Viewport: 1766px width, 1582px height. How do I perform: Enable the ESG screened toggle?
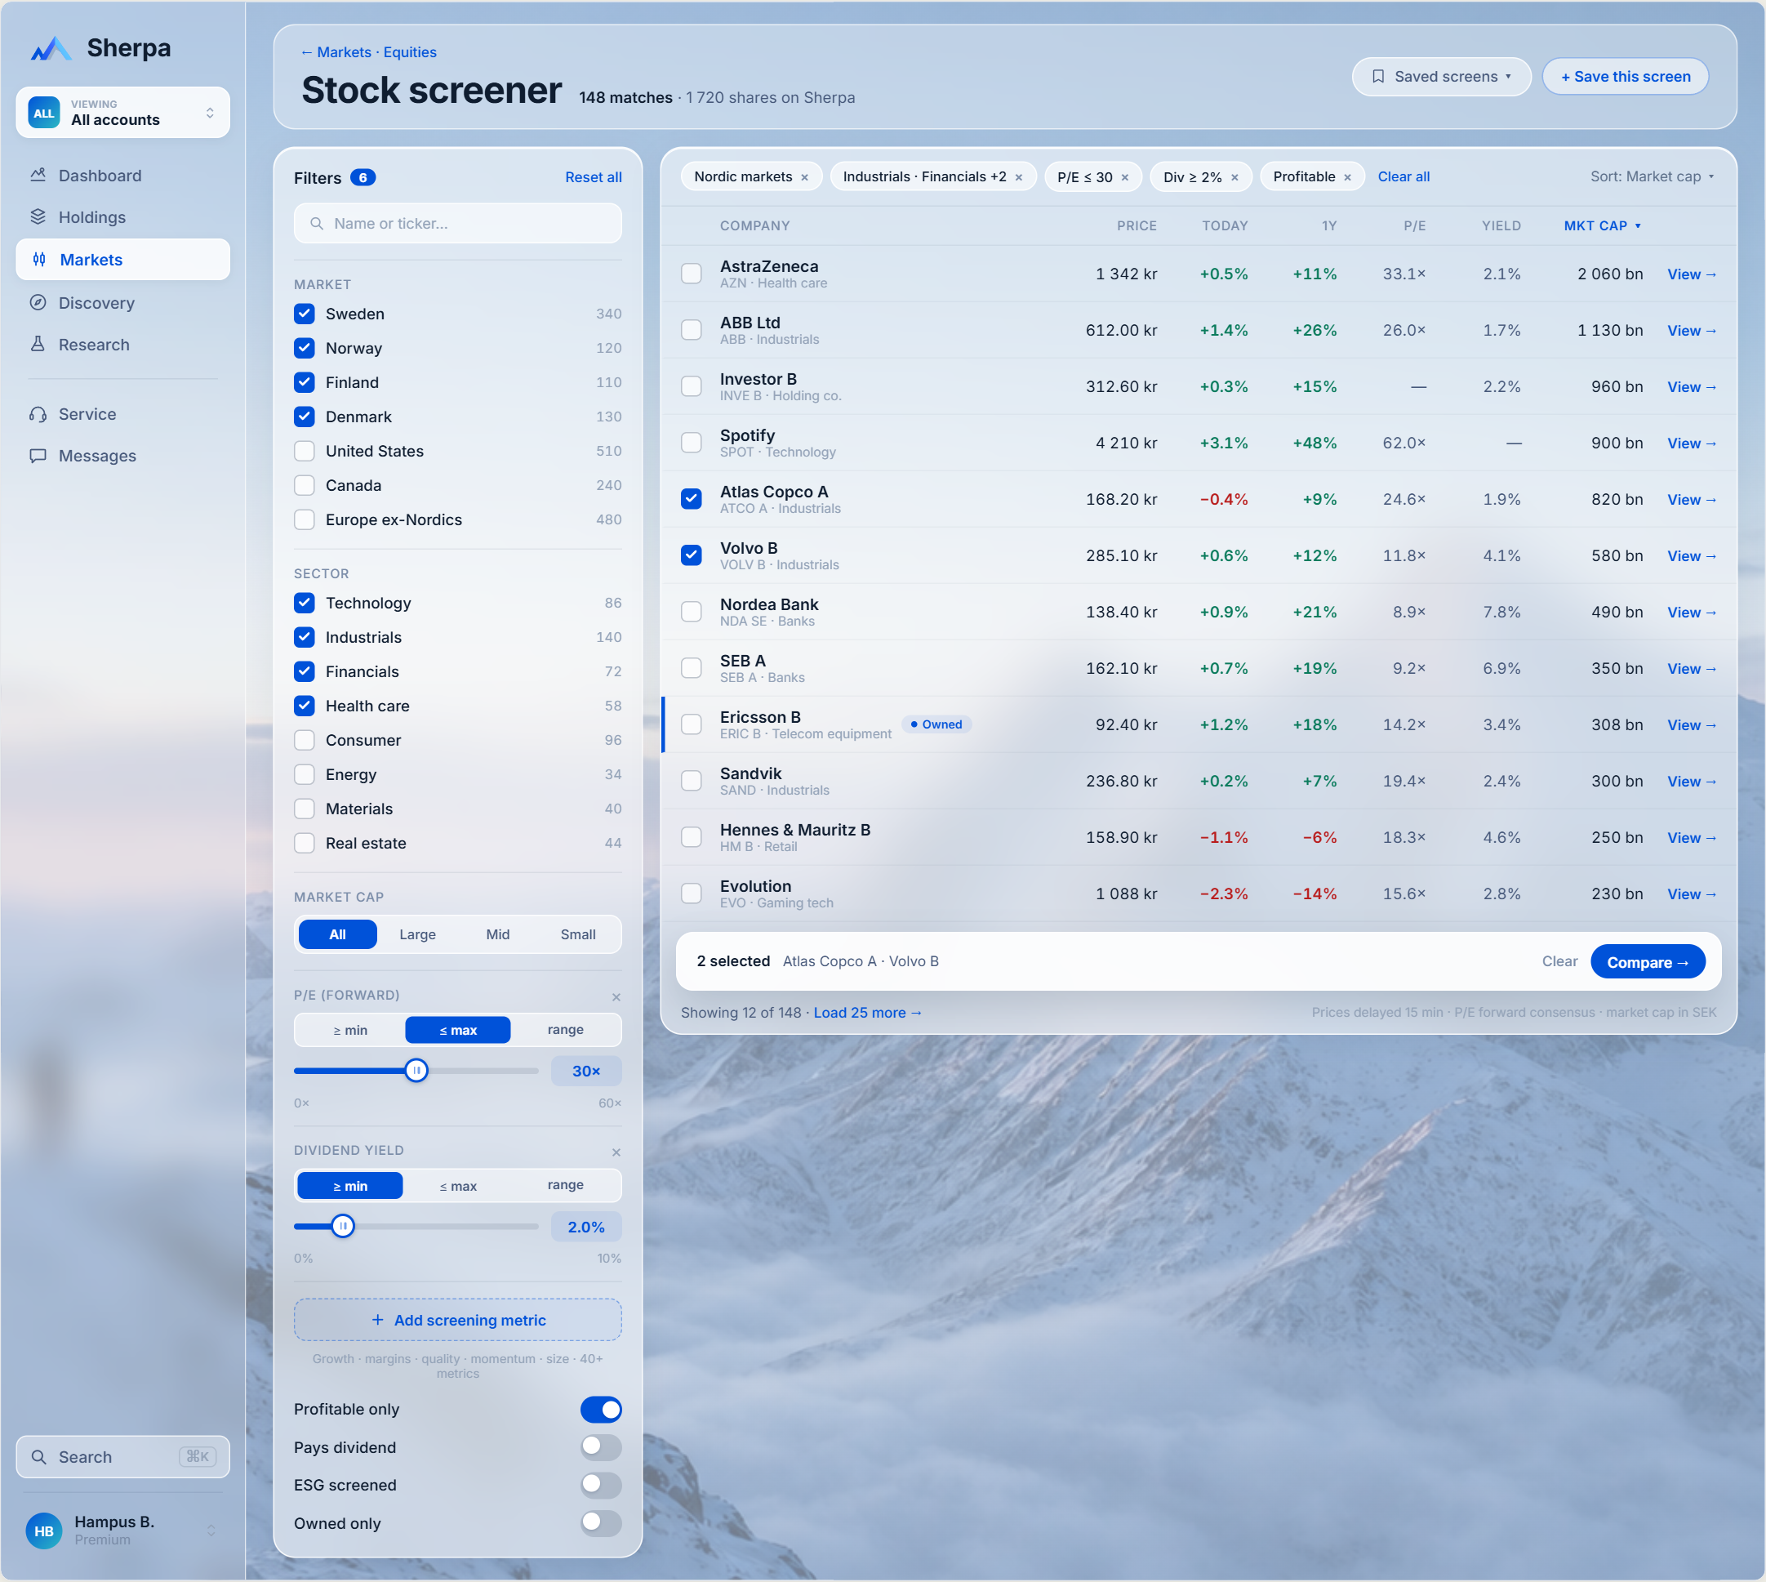[602, 1486]
